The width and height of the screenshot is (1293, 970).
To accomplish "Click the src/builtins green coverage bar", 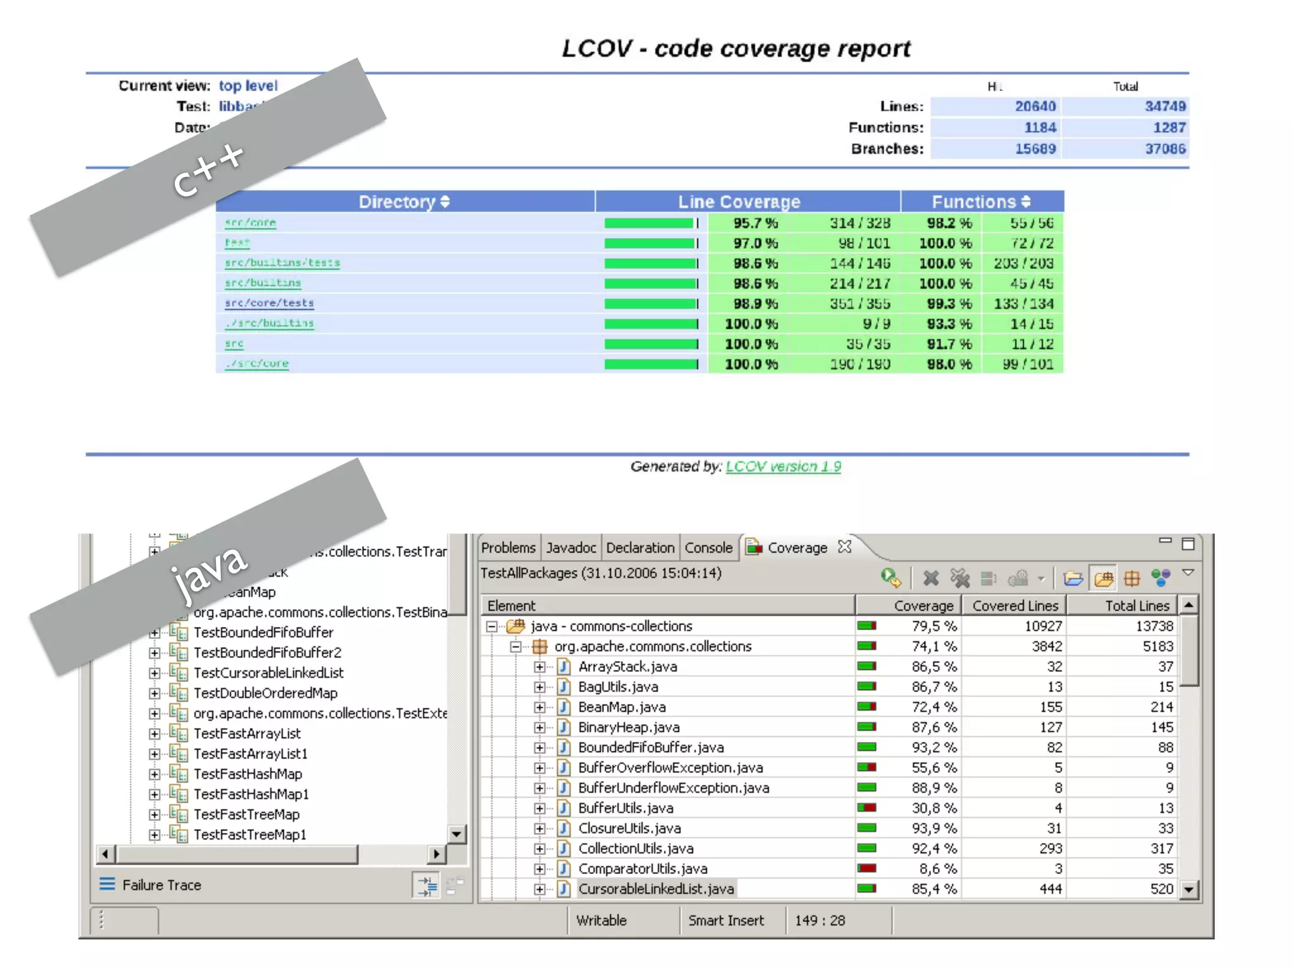I will click(x=650, y=284).
